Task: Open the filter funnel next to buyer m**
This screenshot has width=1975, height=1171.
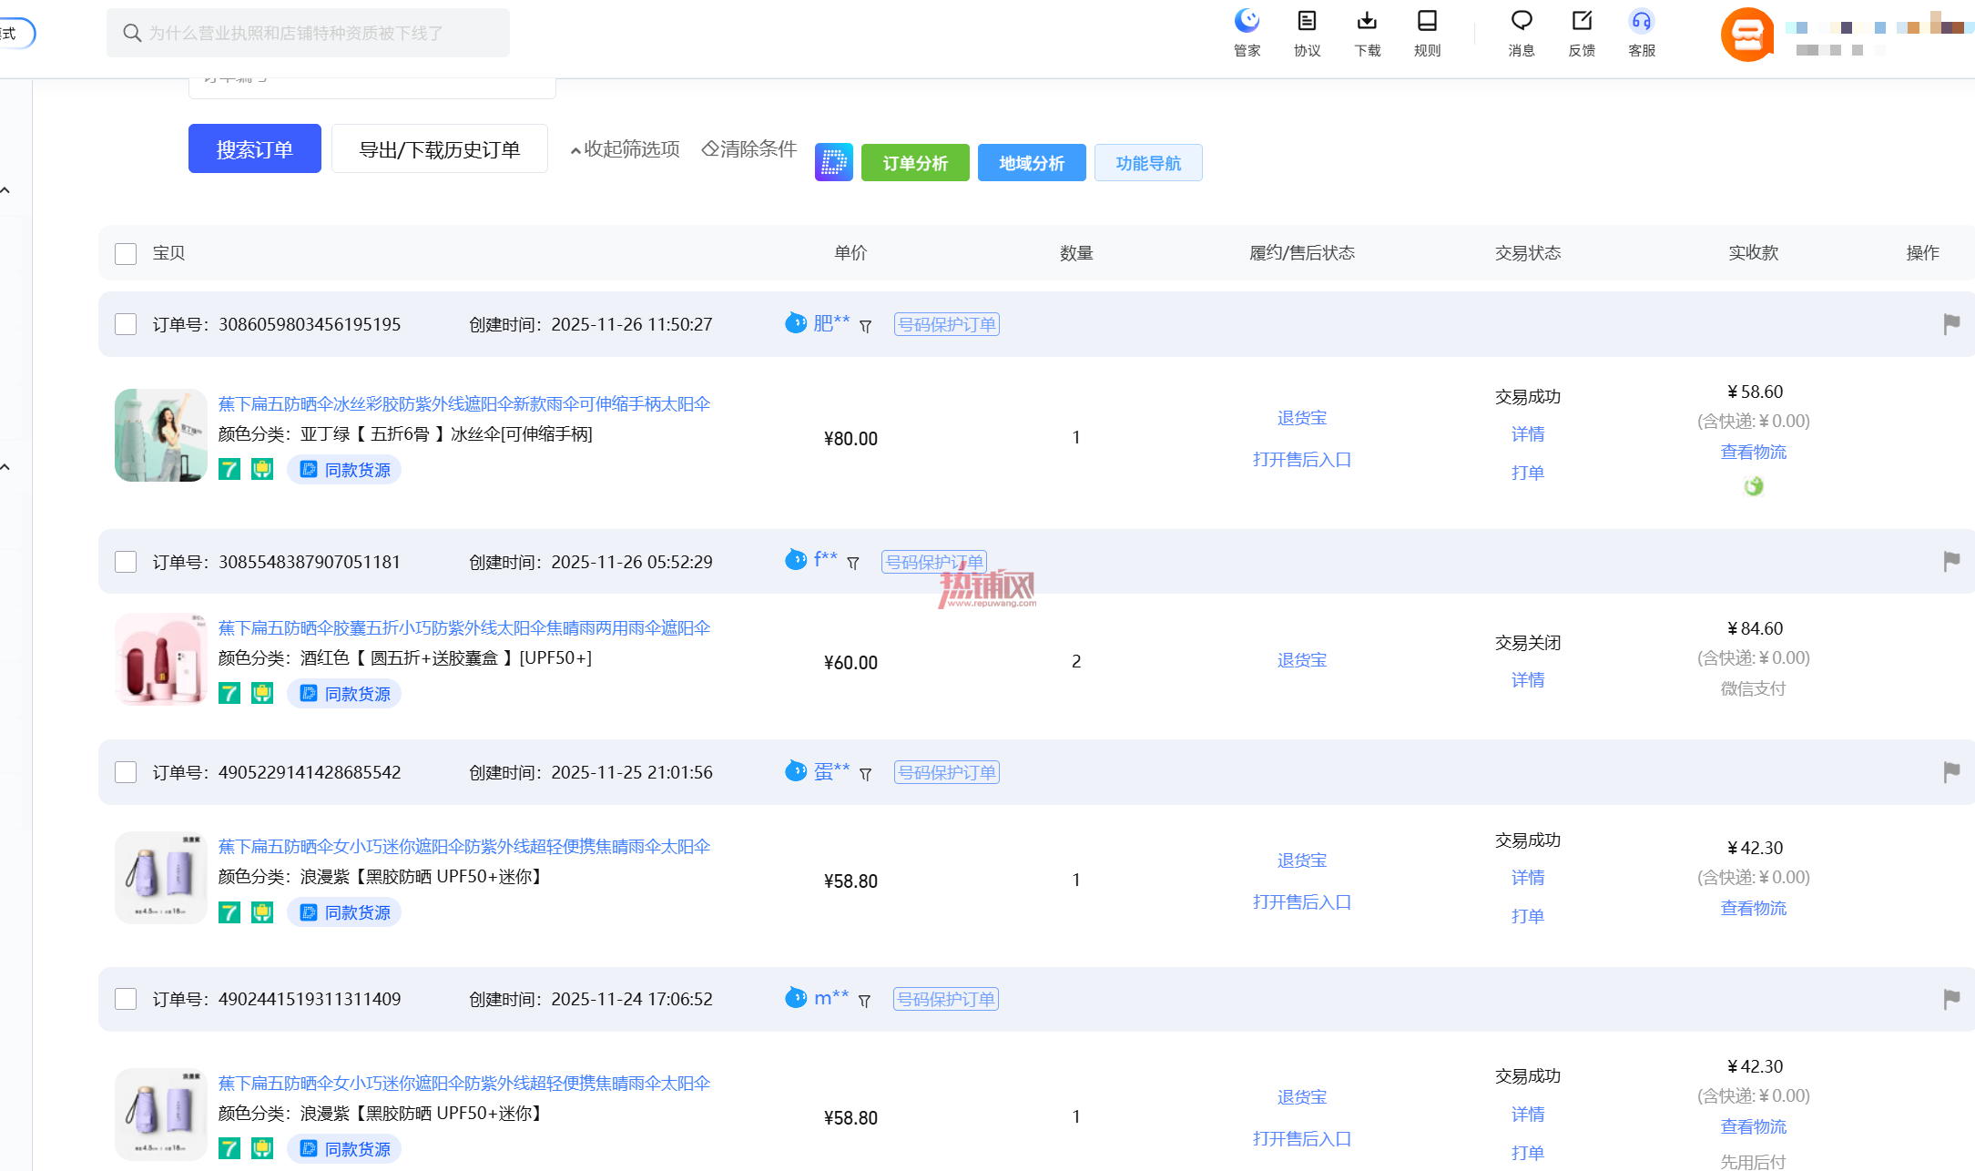Action: [x=864, y=1001]
